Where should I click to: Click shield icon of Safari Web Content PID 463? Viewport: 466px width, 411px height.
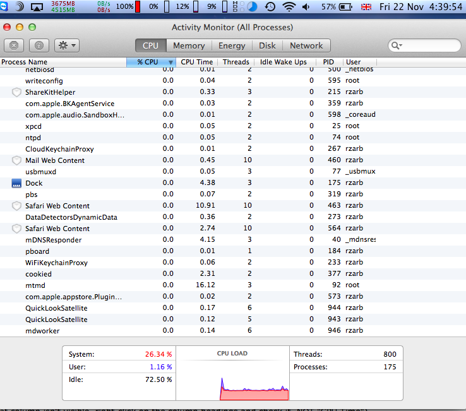tap(16, 206)
